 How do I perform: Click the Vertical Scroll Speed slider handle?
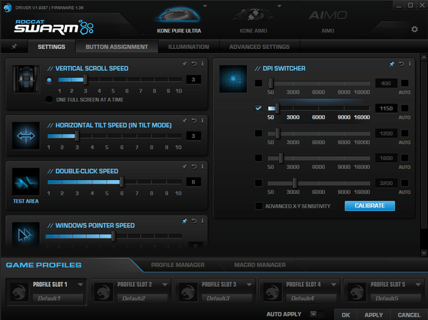pyautogui.click(x=86, y=79)
